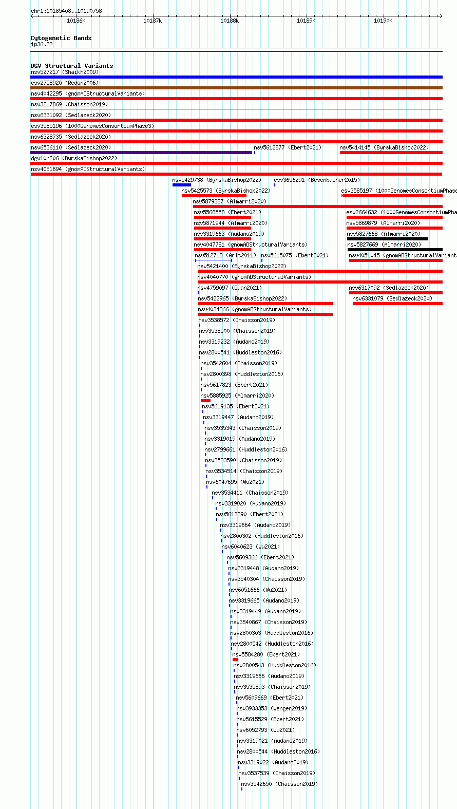Screen dimensions: 457x809
Task: Open variant label nsv4040770 (gnomADStructuralVariants)
Action: point(254,277)
